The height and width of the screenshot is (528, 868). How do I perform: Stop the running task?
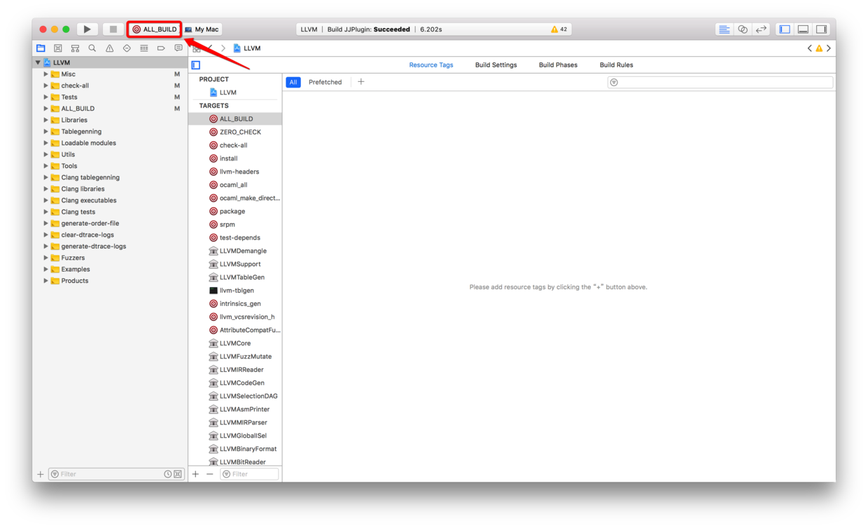pyautogui.click(x=113, y=29)
